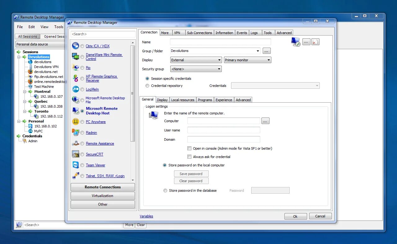Click the PC Anywhere icon
The image size is (397, 244).
[x=75, y=122]
